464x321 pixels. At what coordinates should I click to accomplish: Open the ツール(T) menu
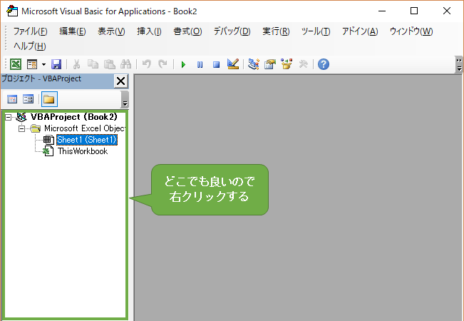click(316, 31)
